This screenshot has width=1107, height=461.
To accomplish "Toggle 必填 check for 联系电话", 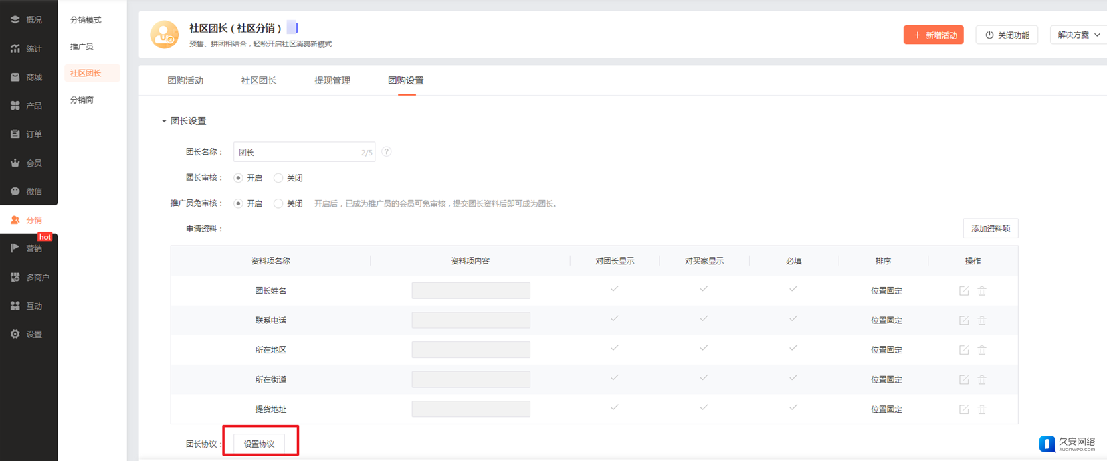I will click(793, 318).
